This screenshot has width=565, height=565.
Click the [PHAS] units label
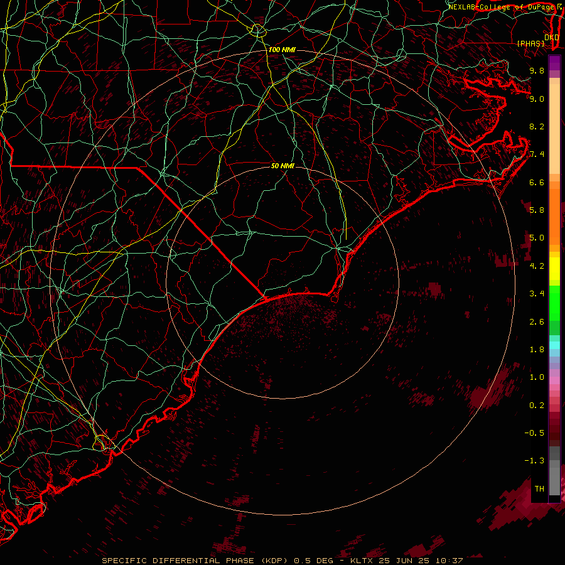coord(530,43)
